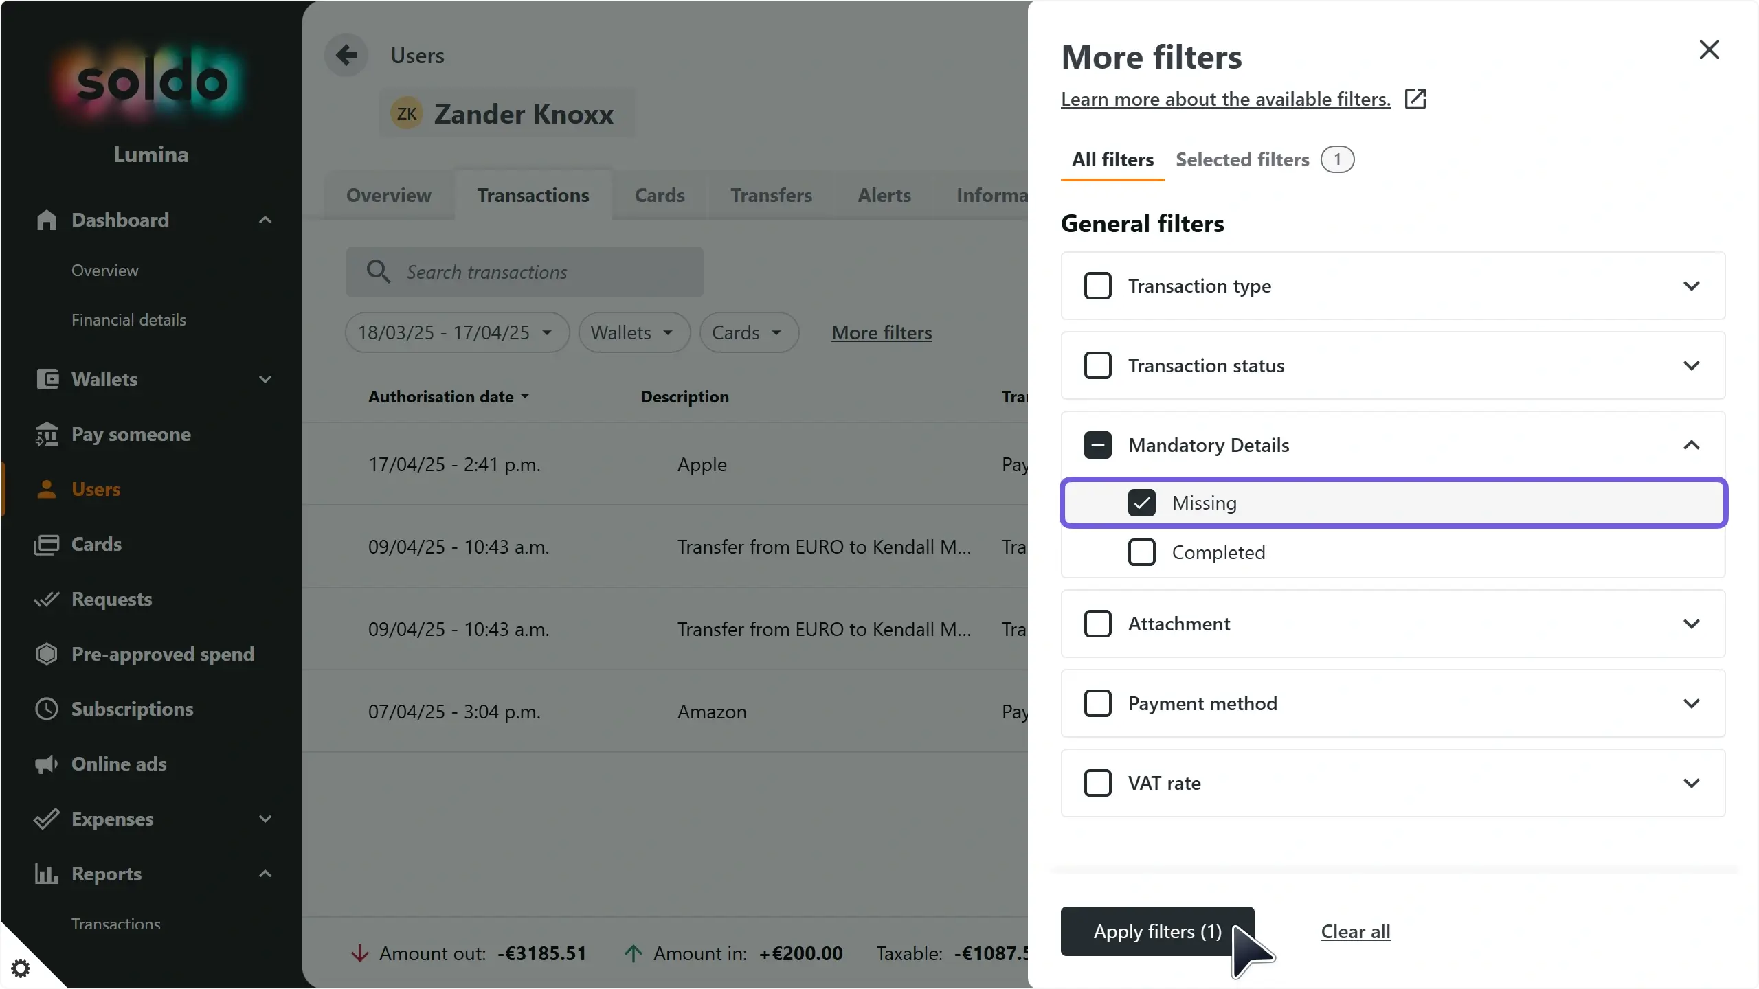
Task: Click the Cards sidebar icon
Action: [x=47, y=545]
